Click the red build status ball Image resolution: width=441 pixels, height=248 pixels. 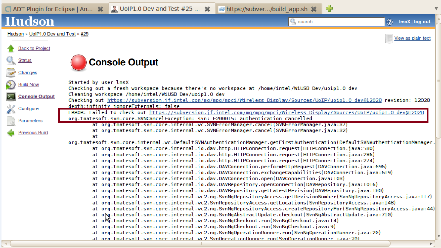pos(78,63)
